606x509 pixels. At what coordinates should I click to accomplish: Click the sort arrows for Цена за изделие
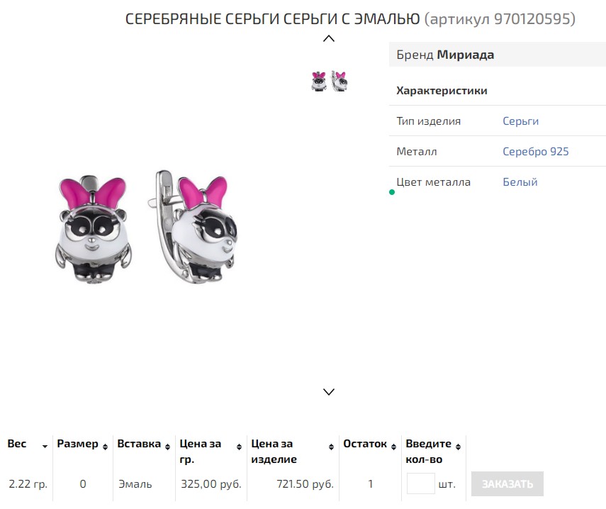tap(331, 447)
